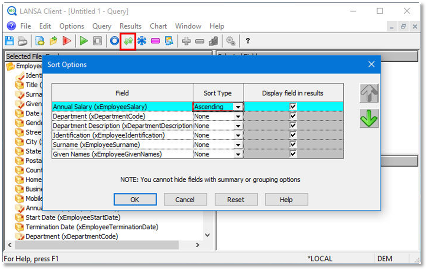
Task: Select Termination Date (xEmployeeTerminationDate) field
Action: point(92,227)
